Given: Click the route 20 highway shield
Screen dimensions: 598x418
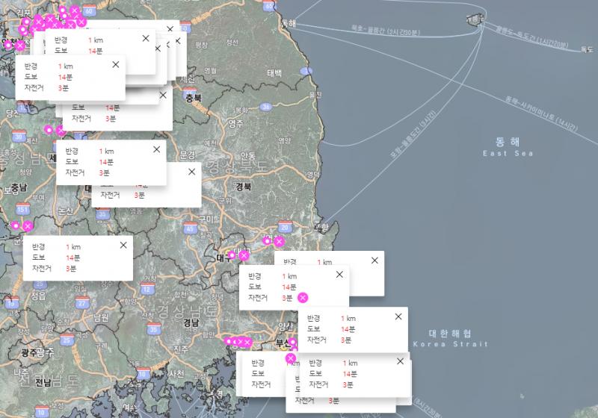Looking at the screenshot, I should tap(285, 227).
